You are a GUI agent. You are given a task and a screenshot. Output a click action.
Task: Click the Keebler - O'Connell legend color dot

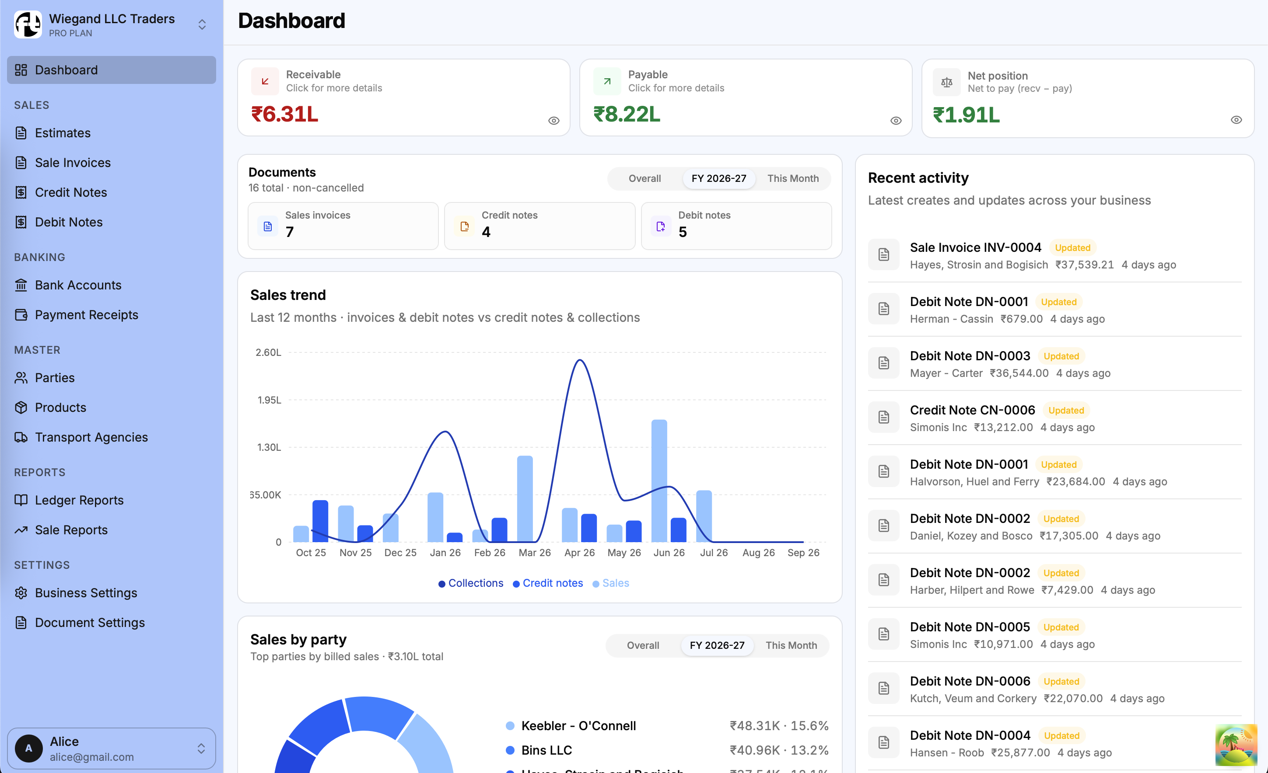(510, 726)
